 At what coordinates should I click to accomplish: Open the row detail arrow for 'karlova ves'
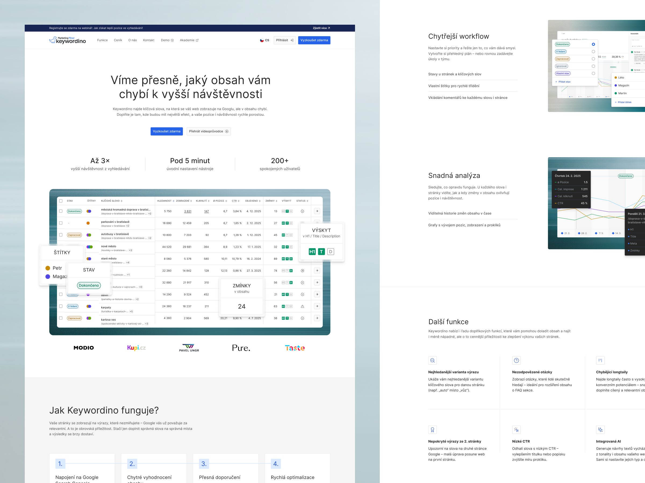click(x=317, y=318)
